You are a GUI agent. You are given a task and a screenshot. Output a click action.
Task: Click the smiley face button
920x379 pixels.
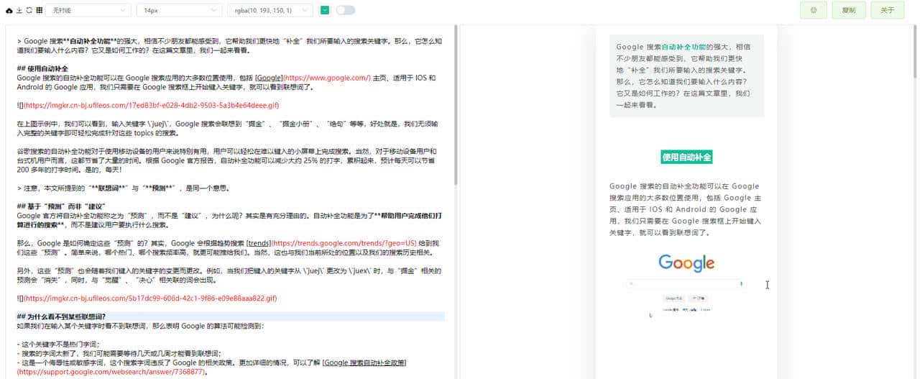click(813, 10)
